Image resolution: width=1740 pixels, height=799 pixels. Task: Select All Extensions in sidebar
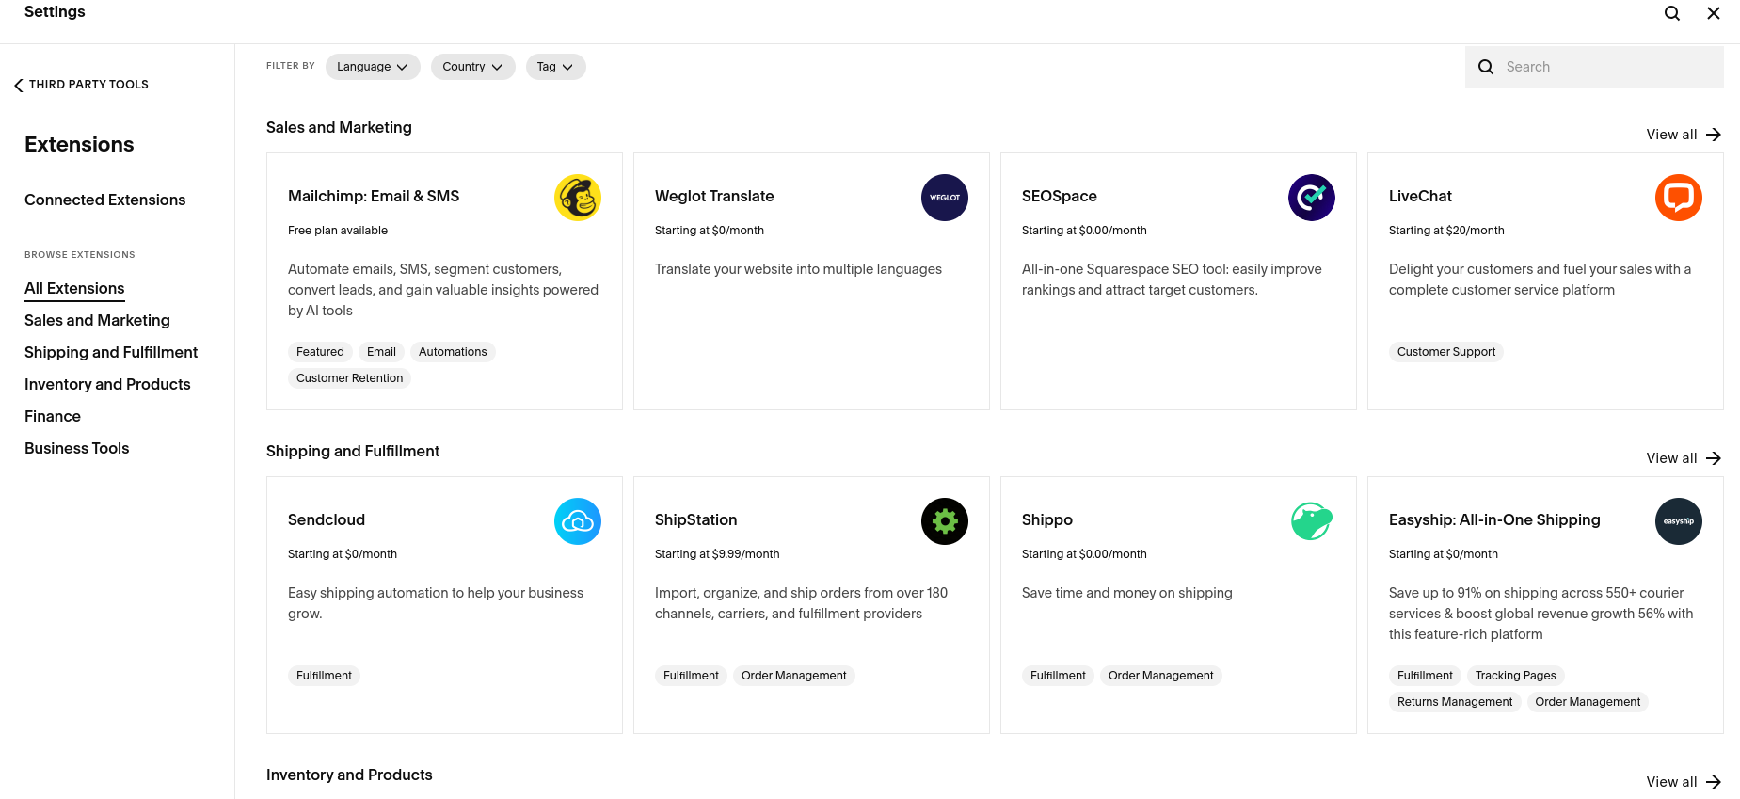click(x=74, y=288)
